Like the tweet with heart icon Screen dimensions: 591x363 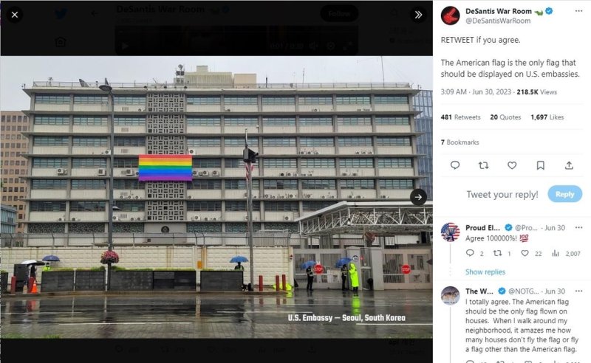click(512, 165)
